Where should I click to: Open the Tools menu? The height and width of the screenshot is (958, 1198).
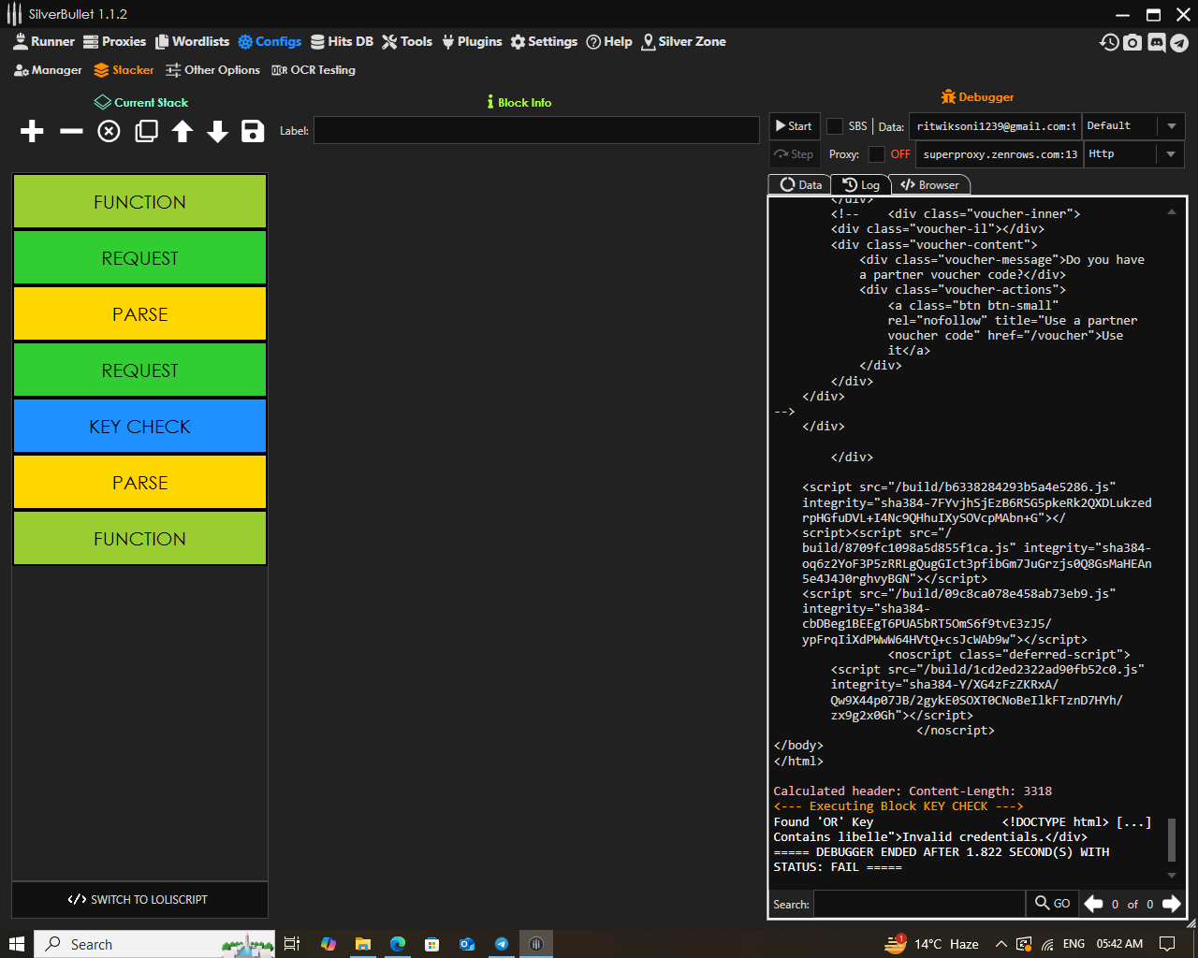(407, 41)
